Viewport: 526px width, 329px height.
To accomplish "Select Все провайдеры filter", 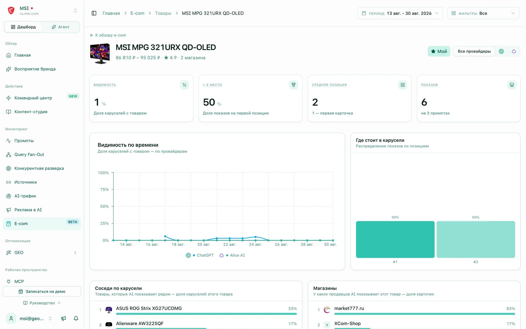I will tap(474, 51).
